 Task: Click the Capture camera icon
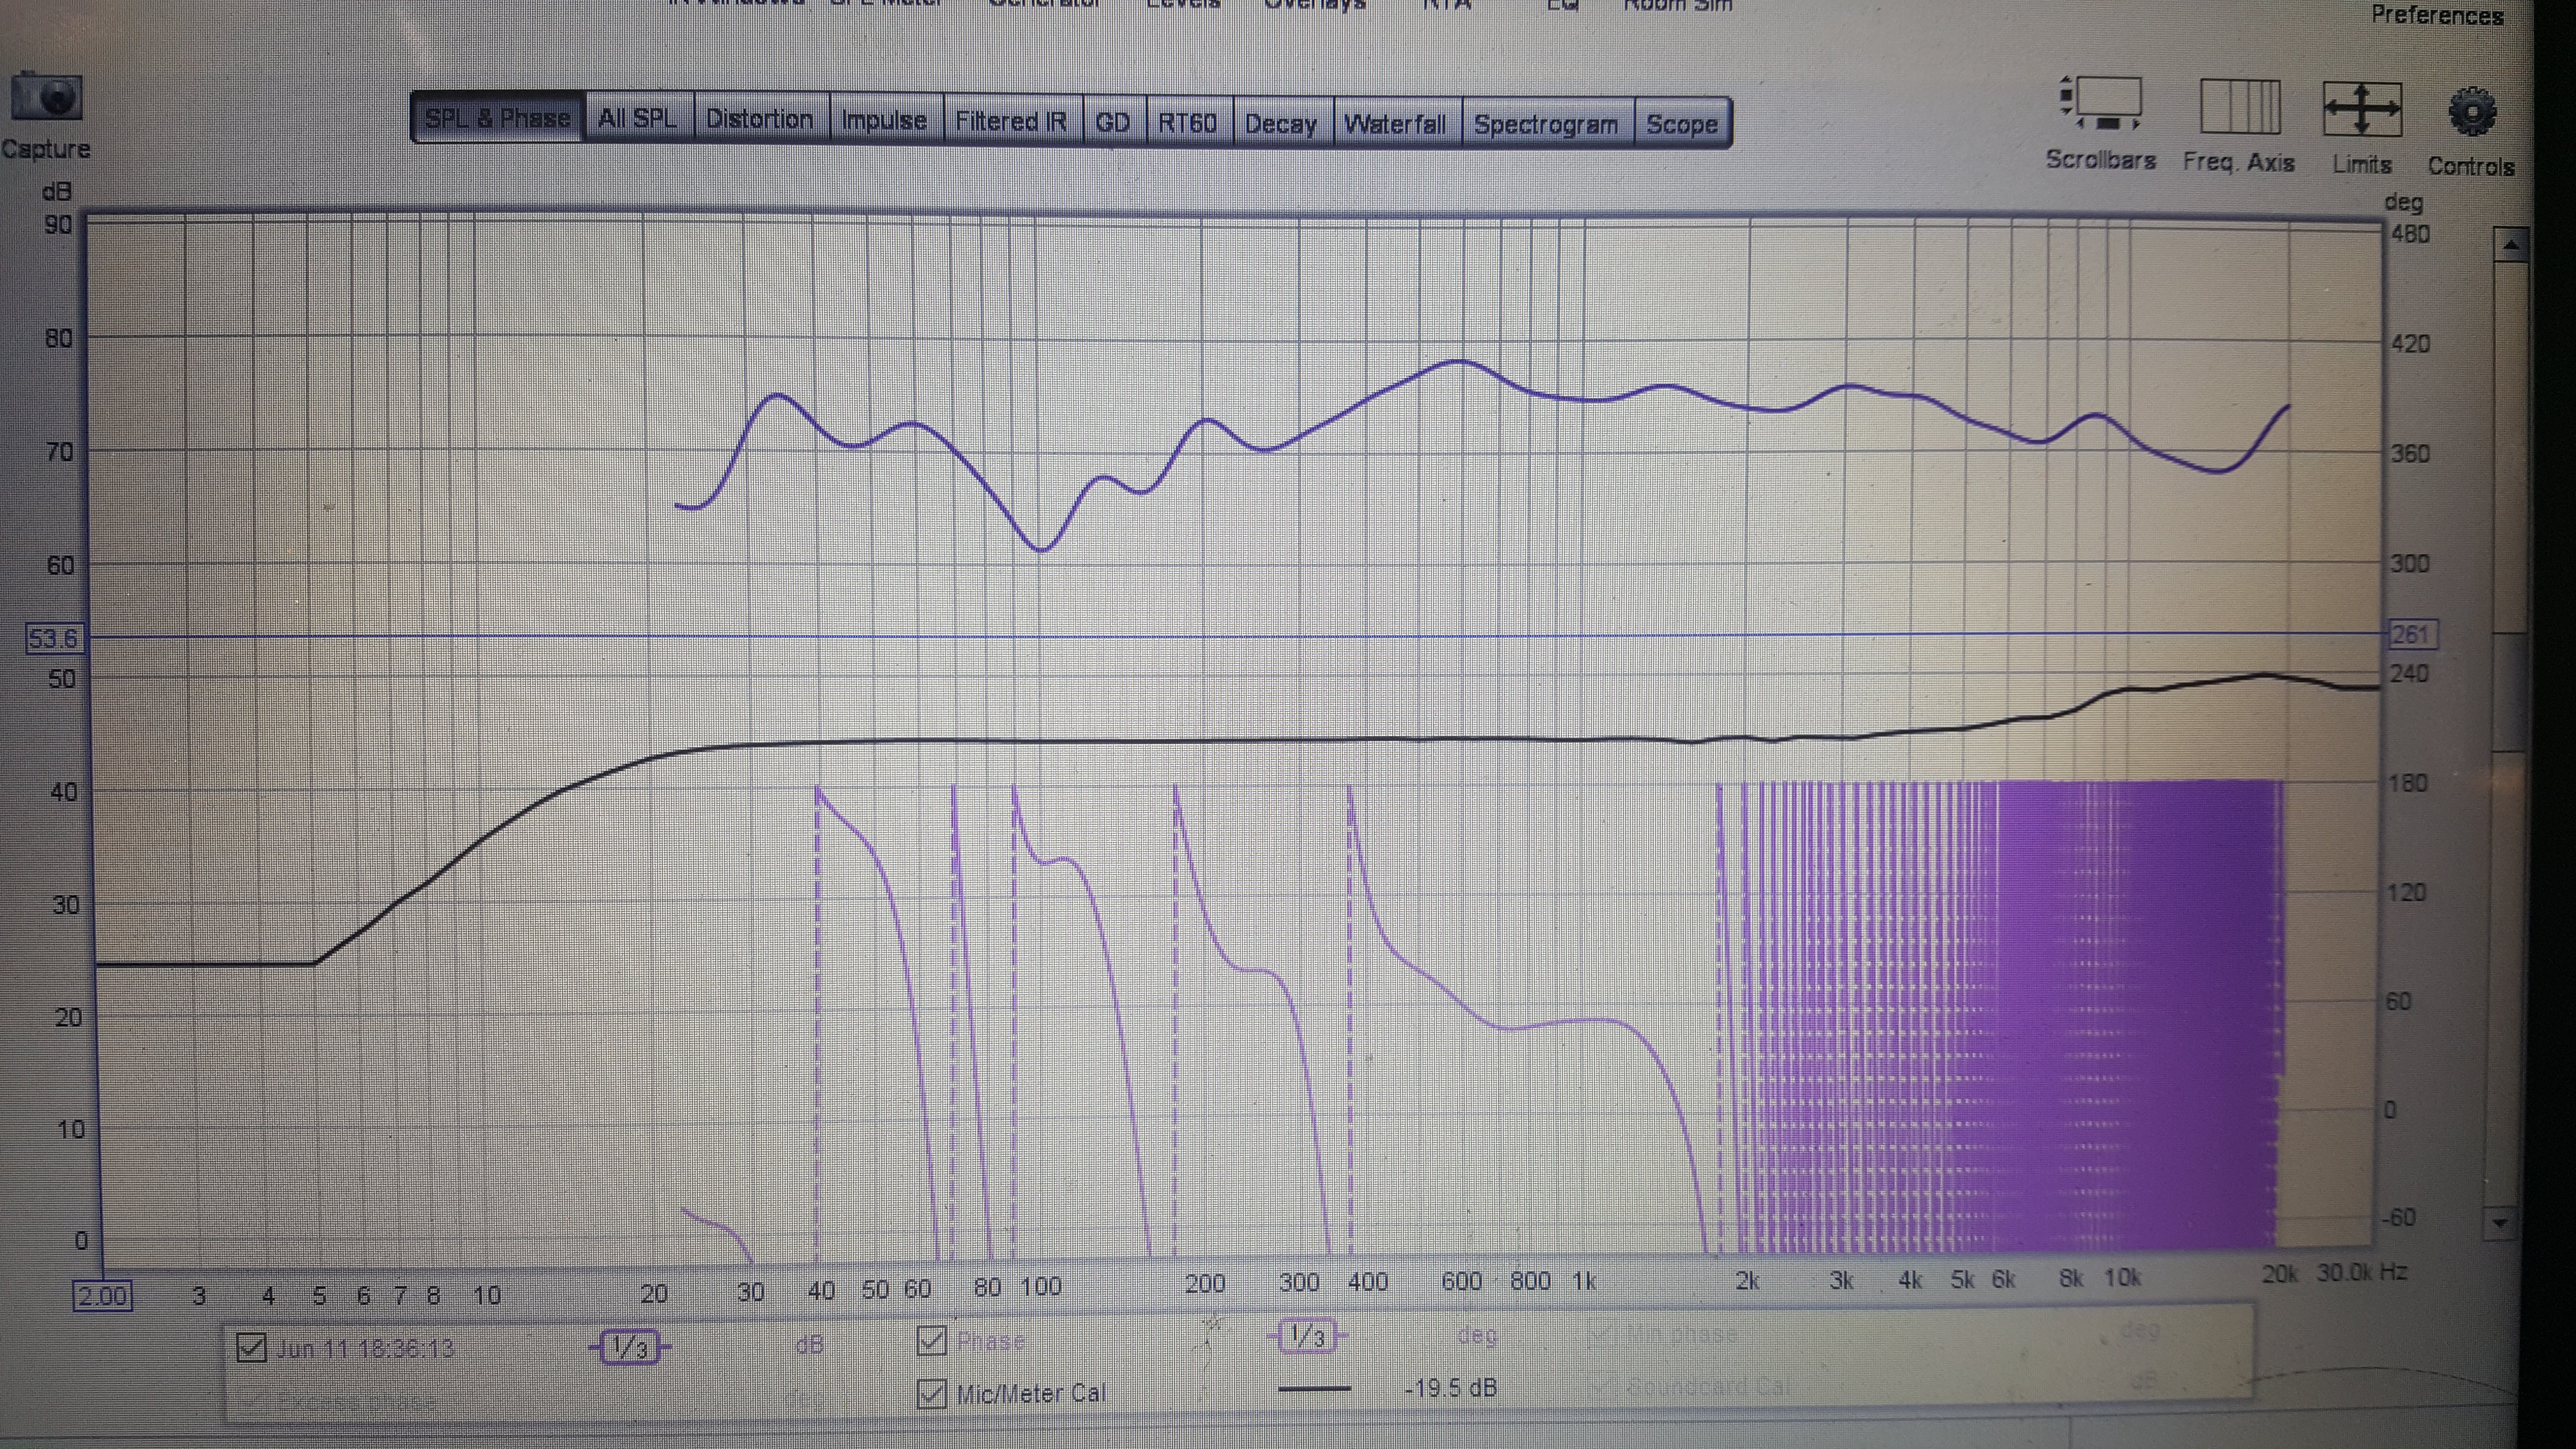pos(46,98)
